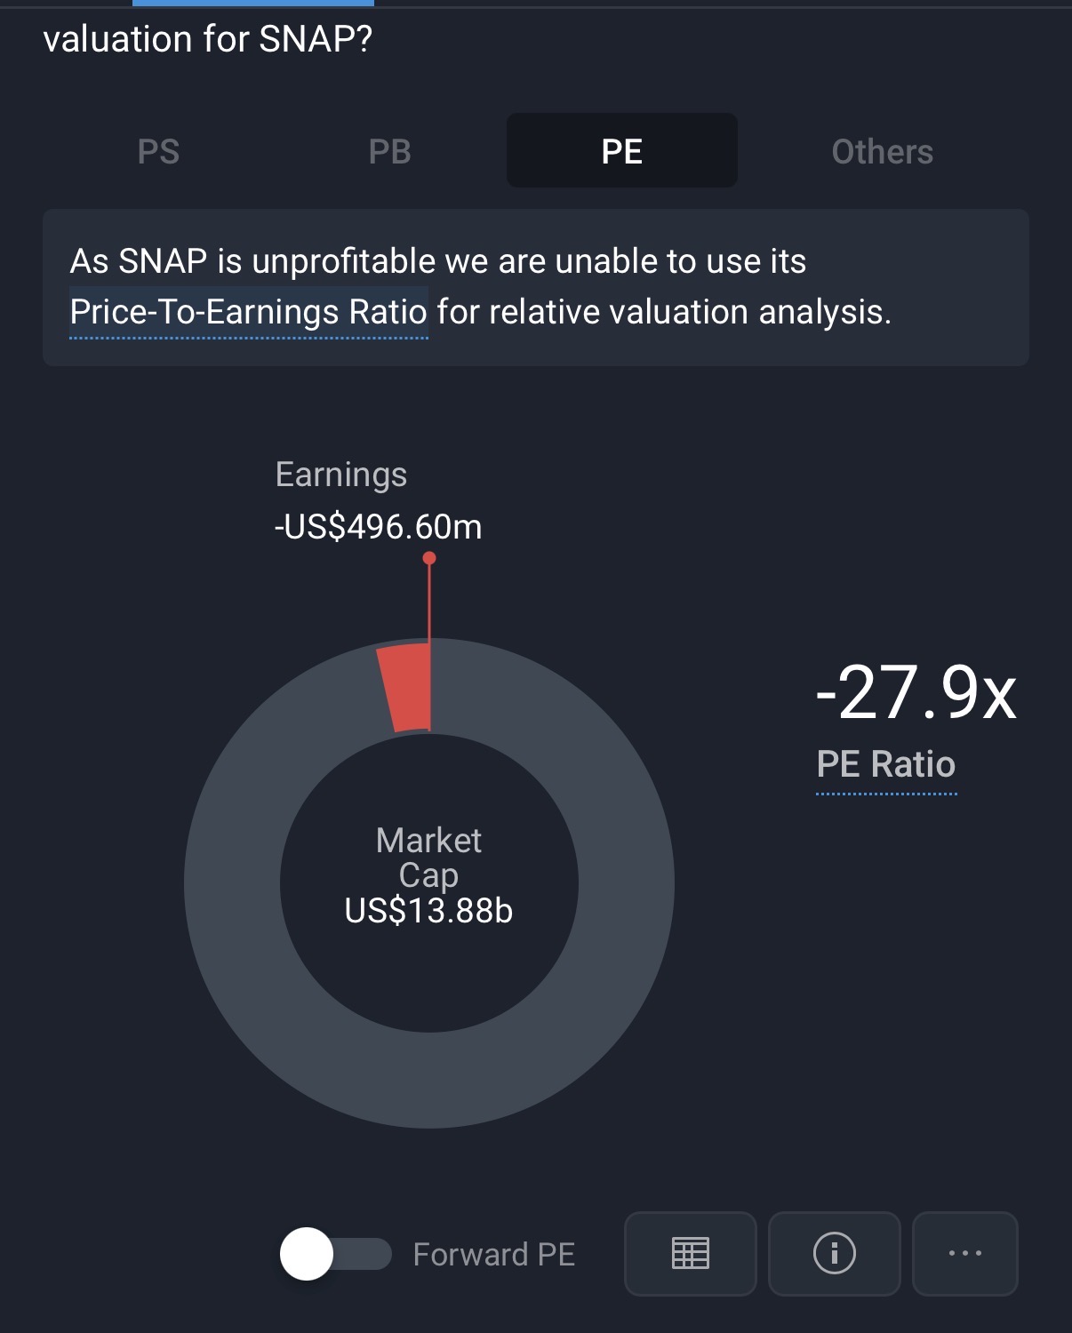Viewport: 1072px width, 1333px height.
Task: Click the -27.9x ratio value
Action: 916,692
